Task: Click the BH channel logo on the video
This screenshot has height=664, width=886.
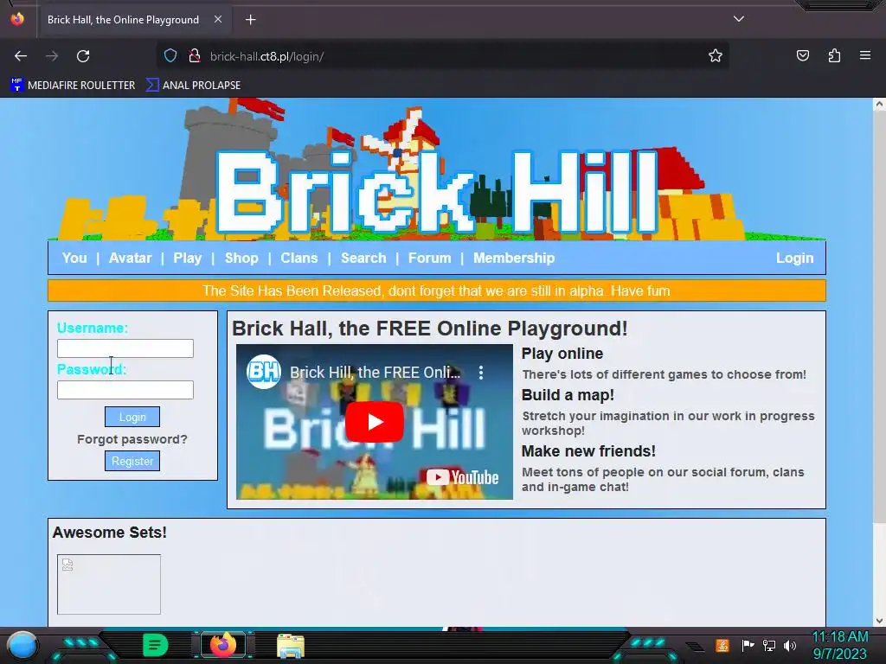Action: (x=264, y=372)
